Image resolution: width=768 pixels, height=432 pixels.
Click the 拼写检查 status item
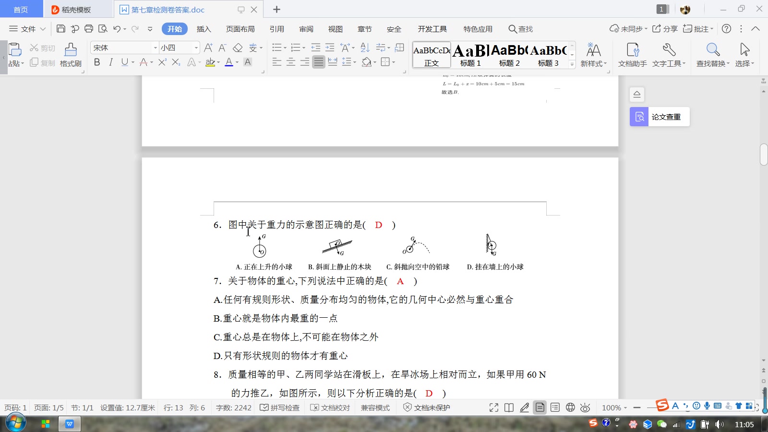[x=280, y=408]
